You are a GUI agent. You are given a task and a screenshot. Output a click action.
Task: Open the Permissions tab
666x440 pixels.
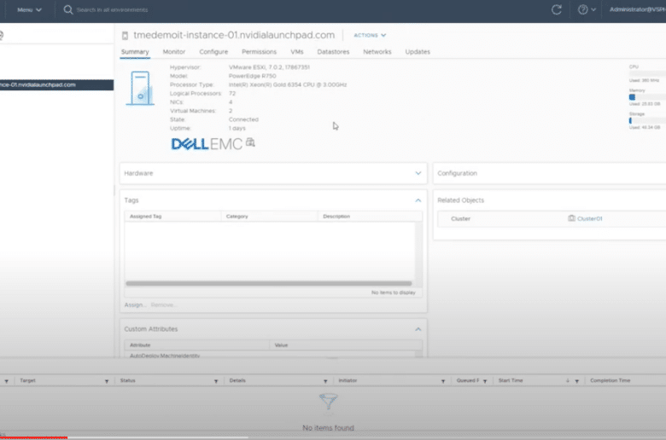click(259, 52)
